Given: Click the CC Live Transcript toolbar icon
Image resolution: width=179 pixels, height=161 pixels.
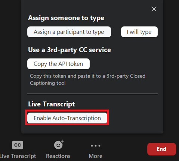Looking at the screenshot, I should pos(18,145).
